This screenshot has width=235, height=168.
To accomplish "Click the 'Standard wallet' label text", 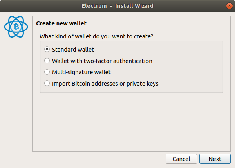I will tap(73, 50).
